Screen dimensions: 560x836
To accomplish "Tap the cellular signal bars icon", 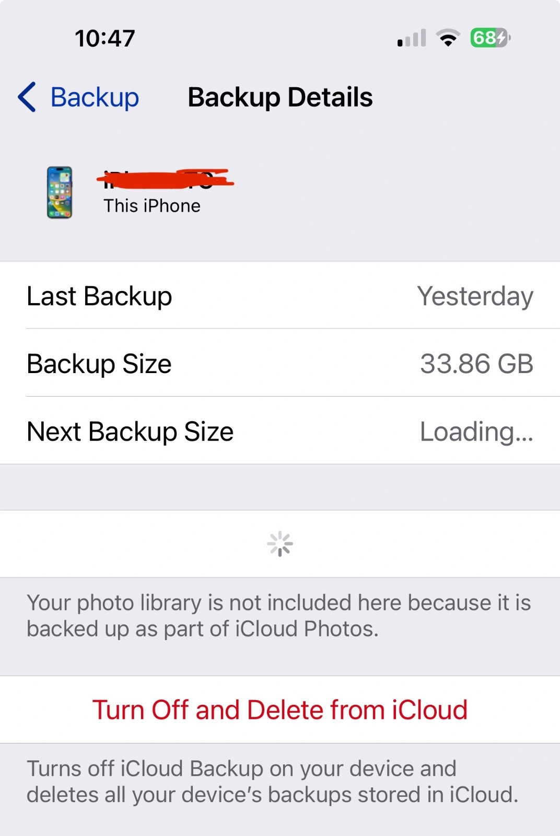I will 412,38.
